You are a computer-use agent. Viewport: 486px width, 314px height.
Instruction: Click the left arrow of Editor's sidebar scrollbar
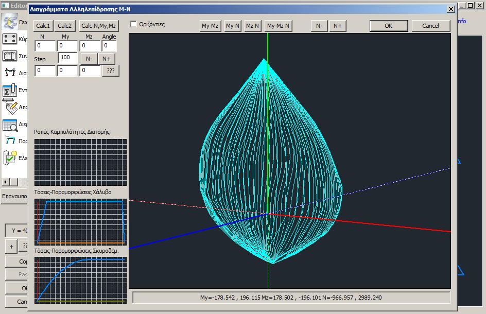tap(5, 182)
